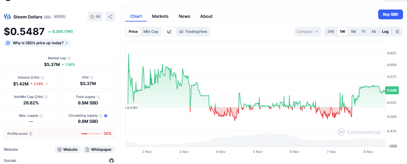Click the info icon beside Profile score
This screenshot has width=407, height=164.
(x=31, y=134)
